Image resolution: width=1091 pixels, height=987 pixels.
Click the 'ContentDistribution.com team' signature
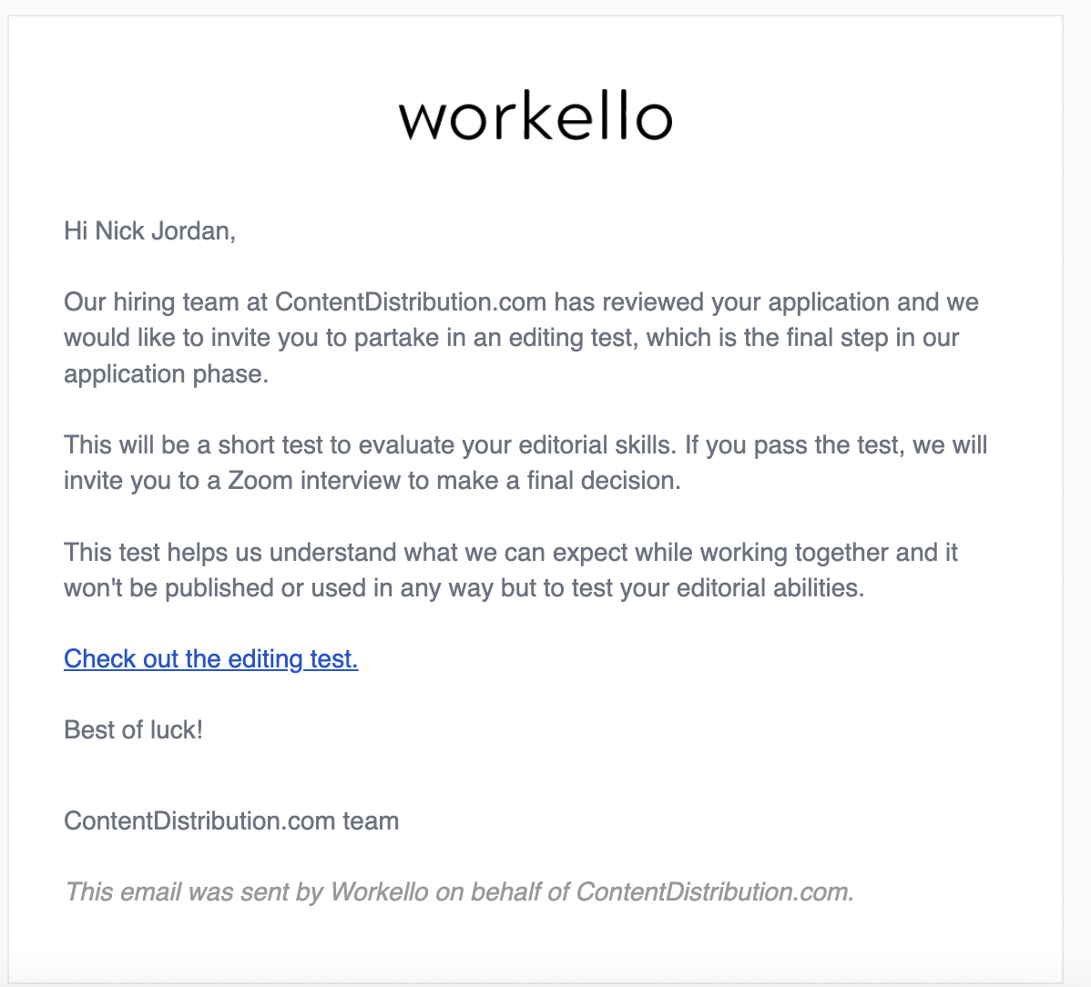click(231, 820)
